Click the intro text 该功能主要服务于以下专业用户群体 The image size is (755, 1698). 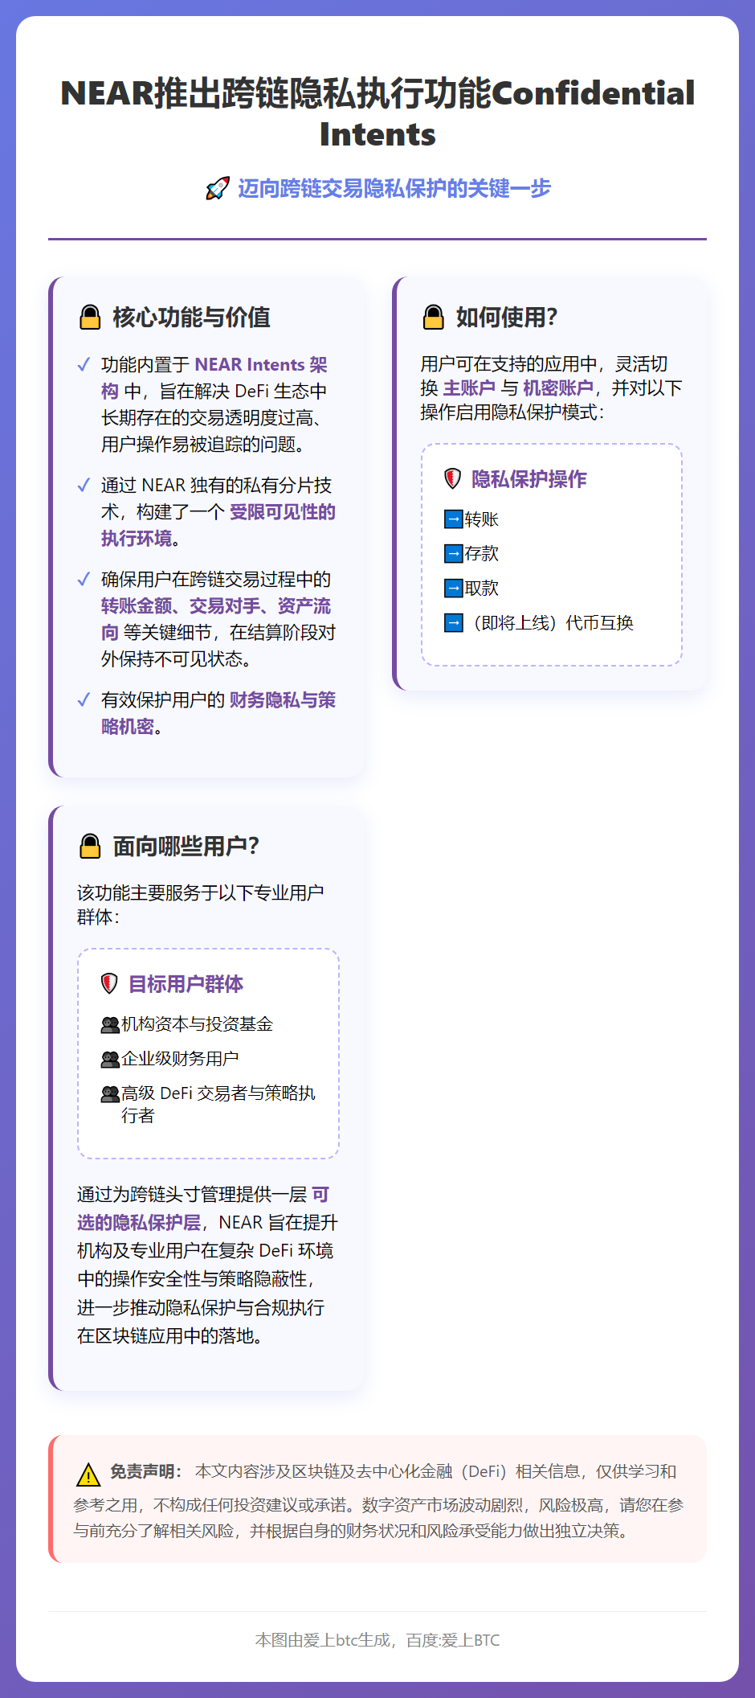pos(201,905)
